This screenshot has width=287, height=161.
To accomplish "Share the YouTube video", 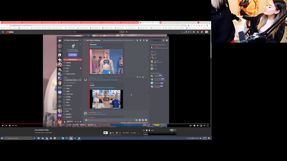I will click(126, 133).
